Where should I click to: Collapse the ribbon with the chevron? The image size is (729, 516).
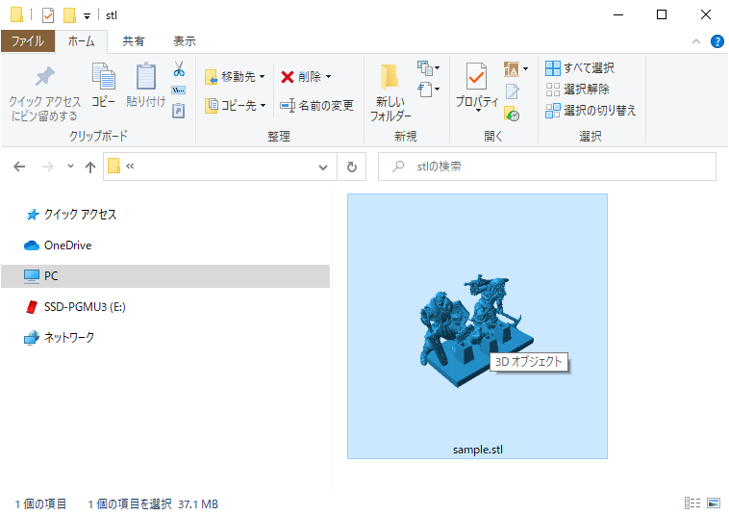pos(696,41)
